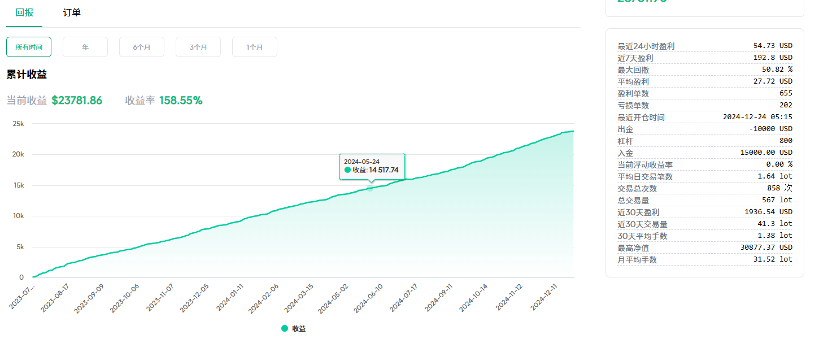Toggle the 收益 series in chart legend
The width and height of the screenshot is (819, 343).
294,328
